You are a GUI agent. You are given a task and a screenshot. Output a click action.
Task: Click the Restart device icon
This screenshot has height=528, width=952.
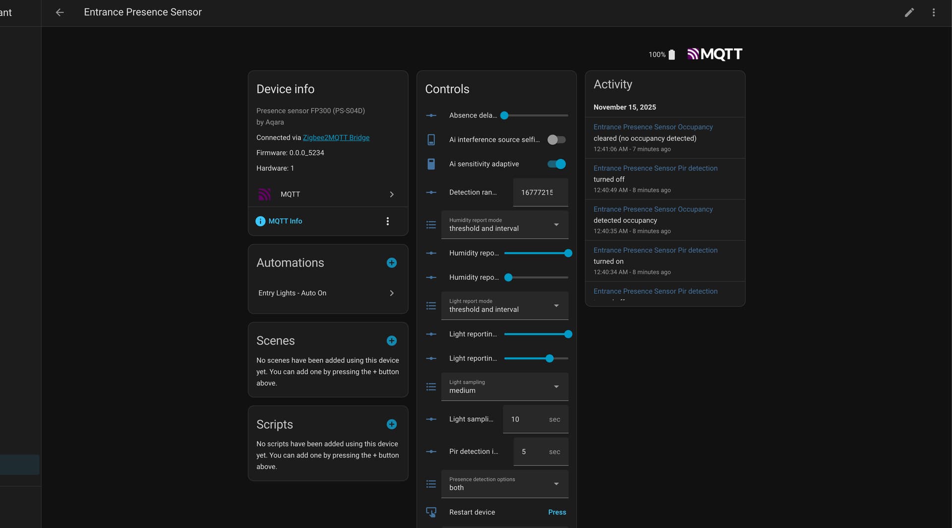click(x=431, y=512)
